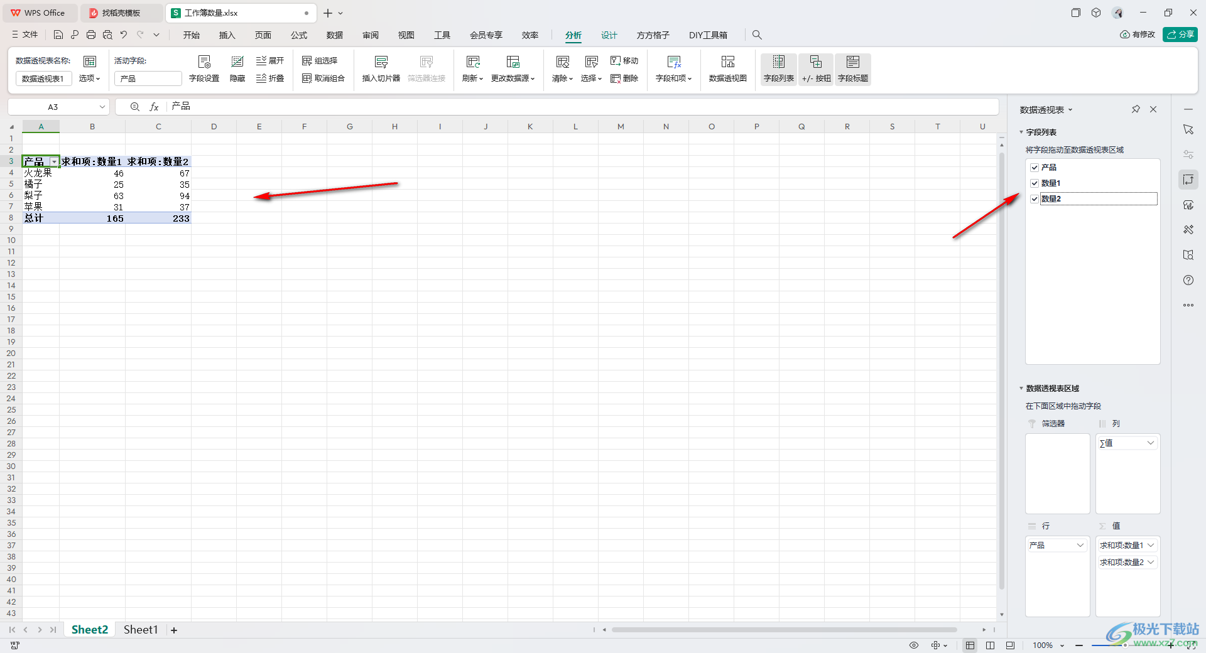This screenshot has height=653, width=1206.
Task: Open the 文件 menu
Action: tap(25, 35)
